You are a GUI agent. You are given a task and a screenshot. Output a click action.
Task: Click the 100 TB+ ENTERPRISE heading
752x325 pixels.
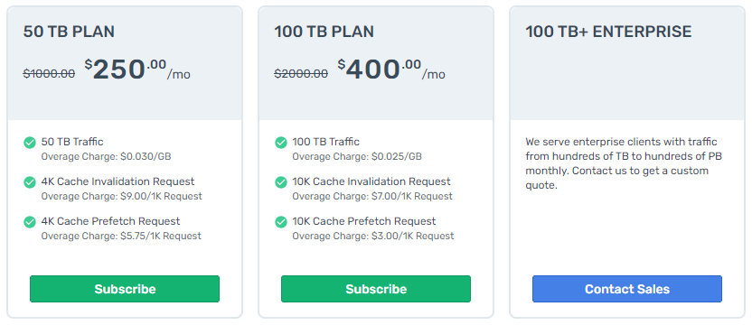tap(608, 32)
